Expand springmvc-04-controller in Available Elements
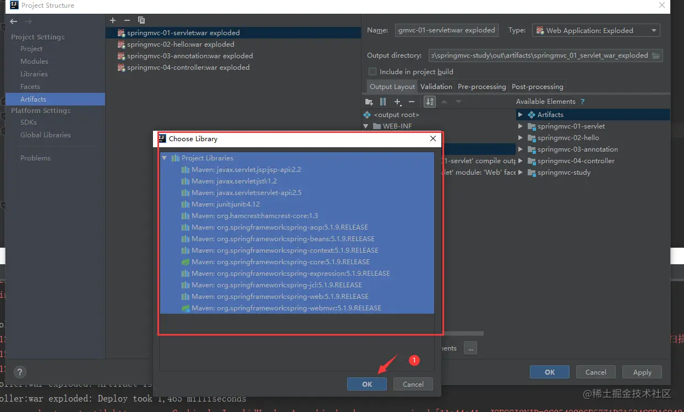Image resolution: width=684 pixels, height=412 pixels. pyautogui.click(x=521, y=161)
